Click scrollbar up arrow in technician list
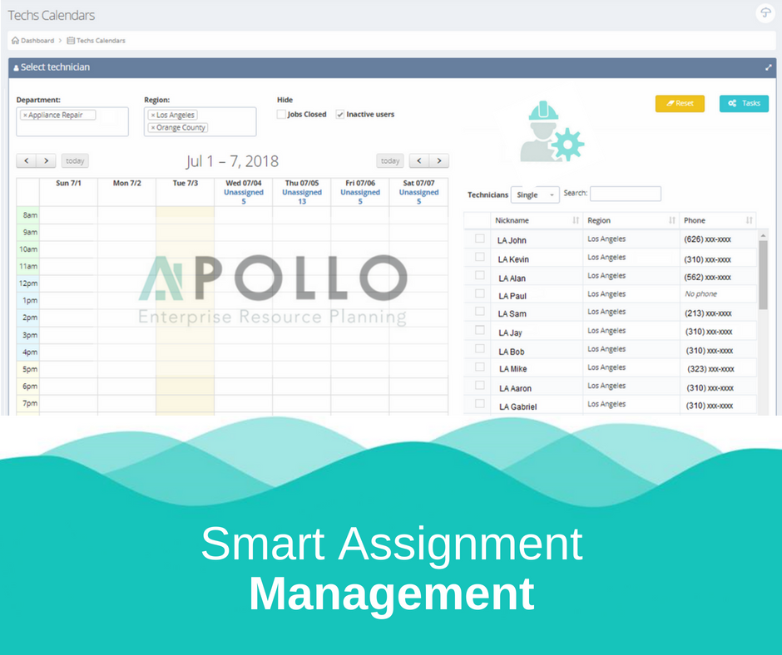The width and height of the screenshot is (782, 655). [763, 235]
